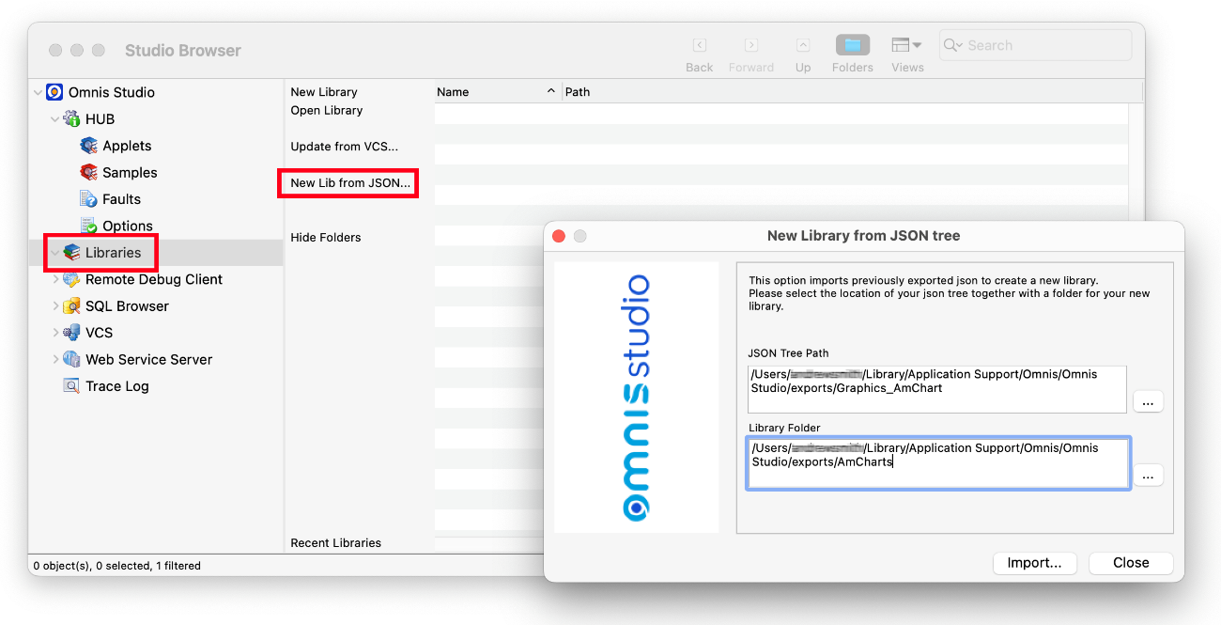Click the Open Library command
The image size is (1221, 625).
click(x=326, y=110)
